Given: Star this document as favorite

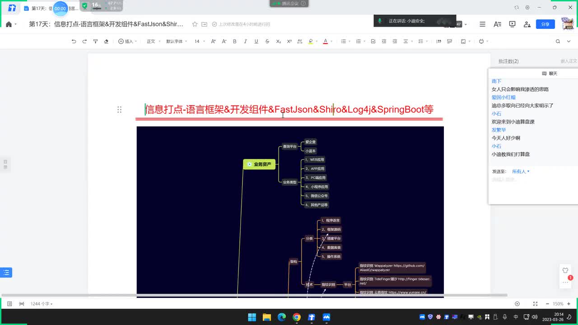Looking at the screenshot, I should 195,24.
